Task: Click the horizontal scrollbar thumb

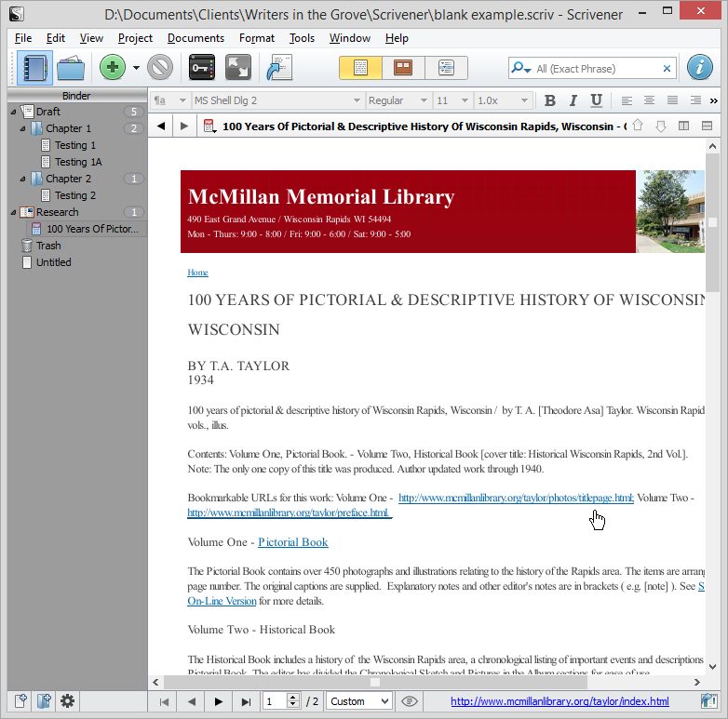Action: [x=375, y=682]
